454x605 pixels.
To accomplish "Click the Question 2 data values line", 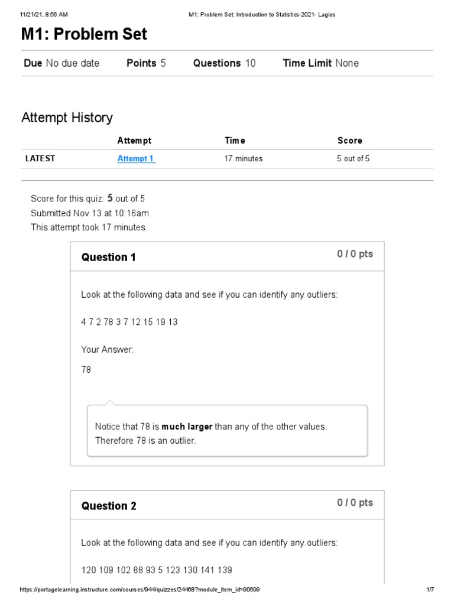I will pos(157,570).
